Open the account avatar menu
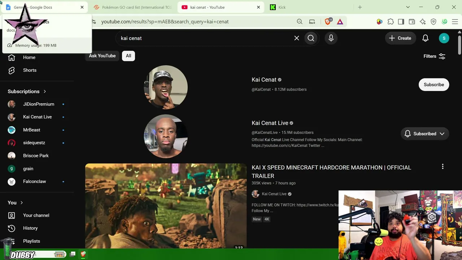Screen dimensions: 462x260 (x=444, y=38)
